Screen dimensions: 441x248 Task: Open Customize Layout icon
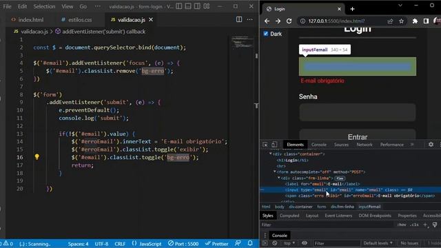pos(207,6)
